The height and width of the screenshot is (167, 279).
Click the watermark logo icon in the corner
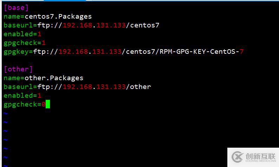point(238,157)
